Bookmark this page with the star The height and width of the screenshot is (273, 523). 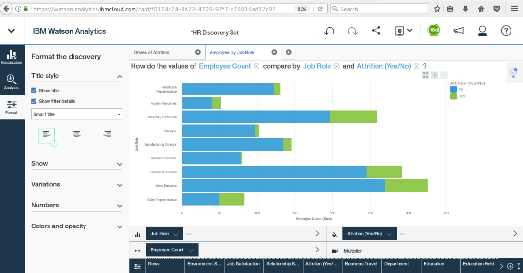point(438,9)
